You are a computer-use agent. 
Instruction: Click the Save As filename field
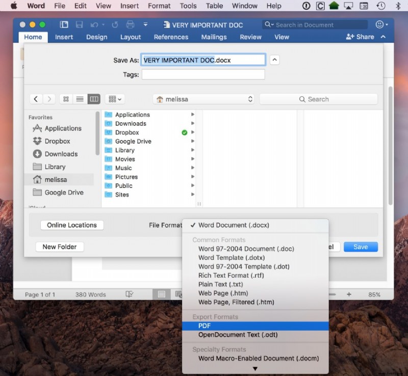(x=203, y=60)
